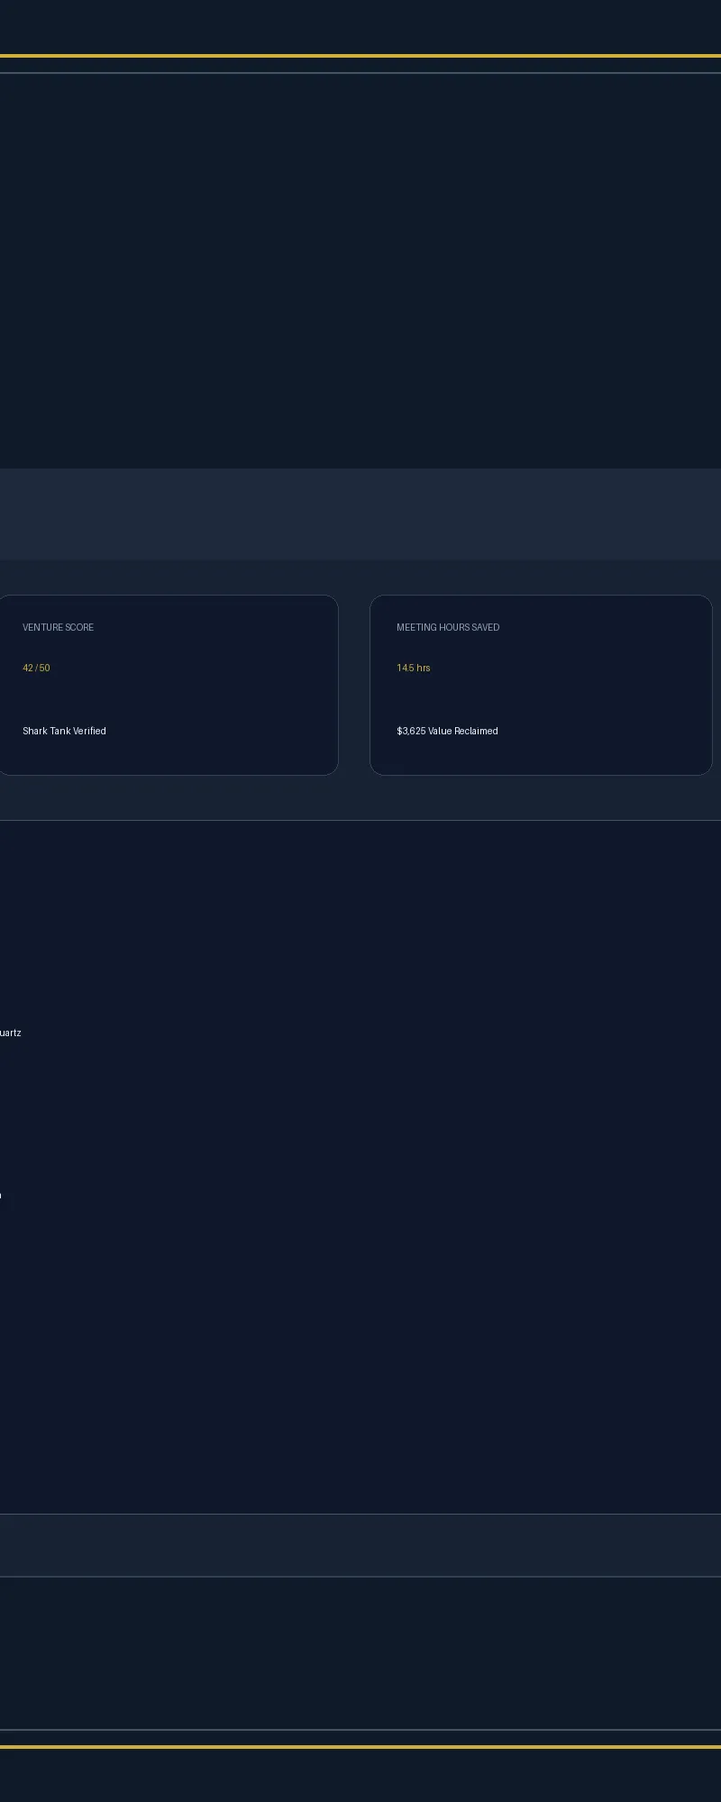Select the 42 / 50 score value
Image resolution: width=721 pixels, height=1802 pixels.
tap(36, 668)
